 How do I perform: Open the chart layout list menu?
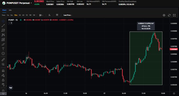(57, 15)
